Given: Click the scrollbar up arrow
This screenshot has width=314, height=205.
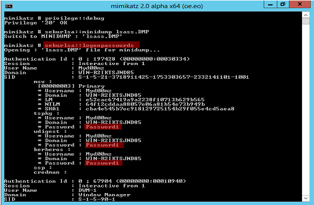Looking at the screenshot, I should click(306, 15).
